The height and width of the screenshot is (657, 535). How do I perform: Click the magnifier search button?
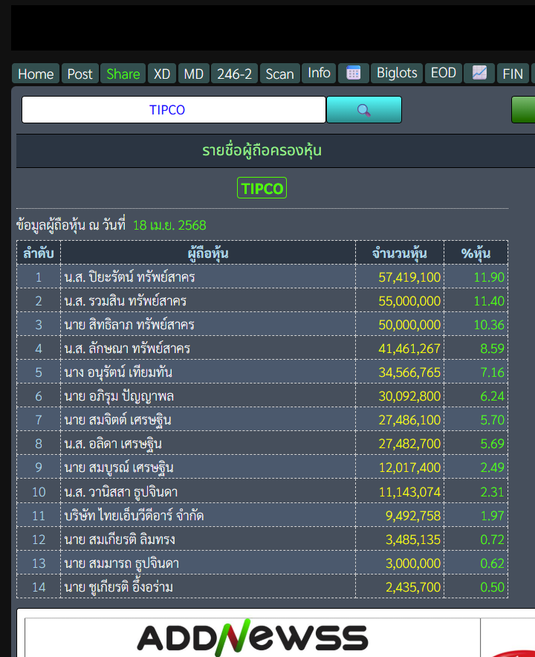[x=364, y=110]
